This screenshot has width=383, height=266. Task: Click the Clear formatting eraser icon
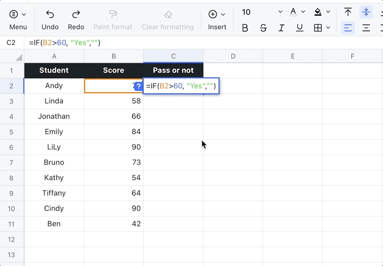click(x=168, y=14)
